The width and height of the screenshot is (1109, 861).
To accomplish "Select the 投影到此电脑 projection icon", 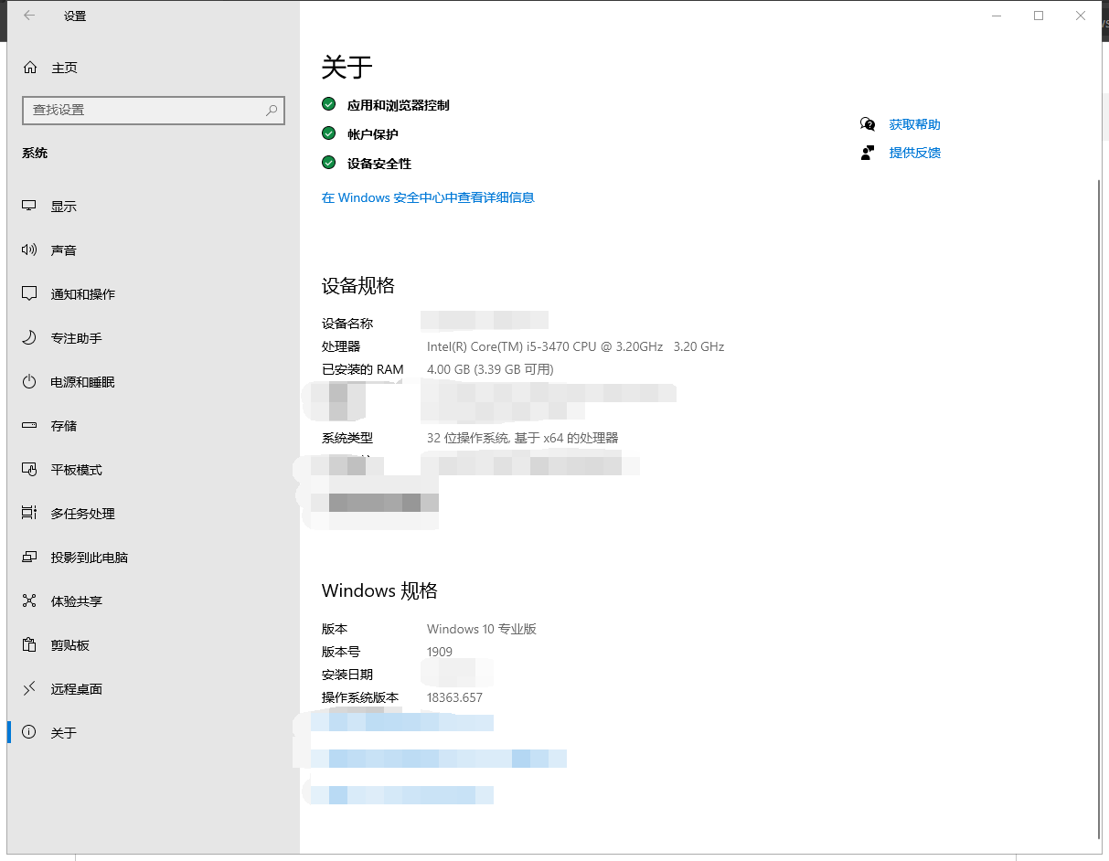I will point(29,558).
